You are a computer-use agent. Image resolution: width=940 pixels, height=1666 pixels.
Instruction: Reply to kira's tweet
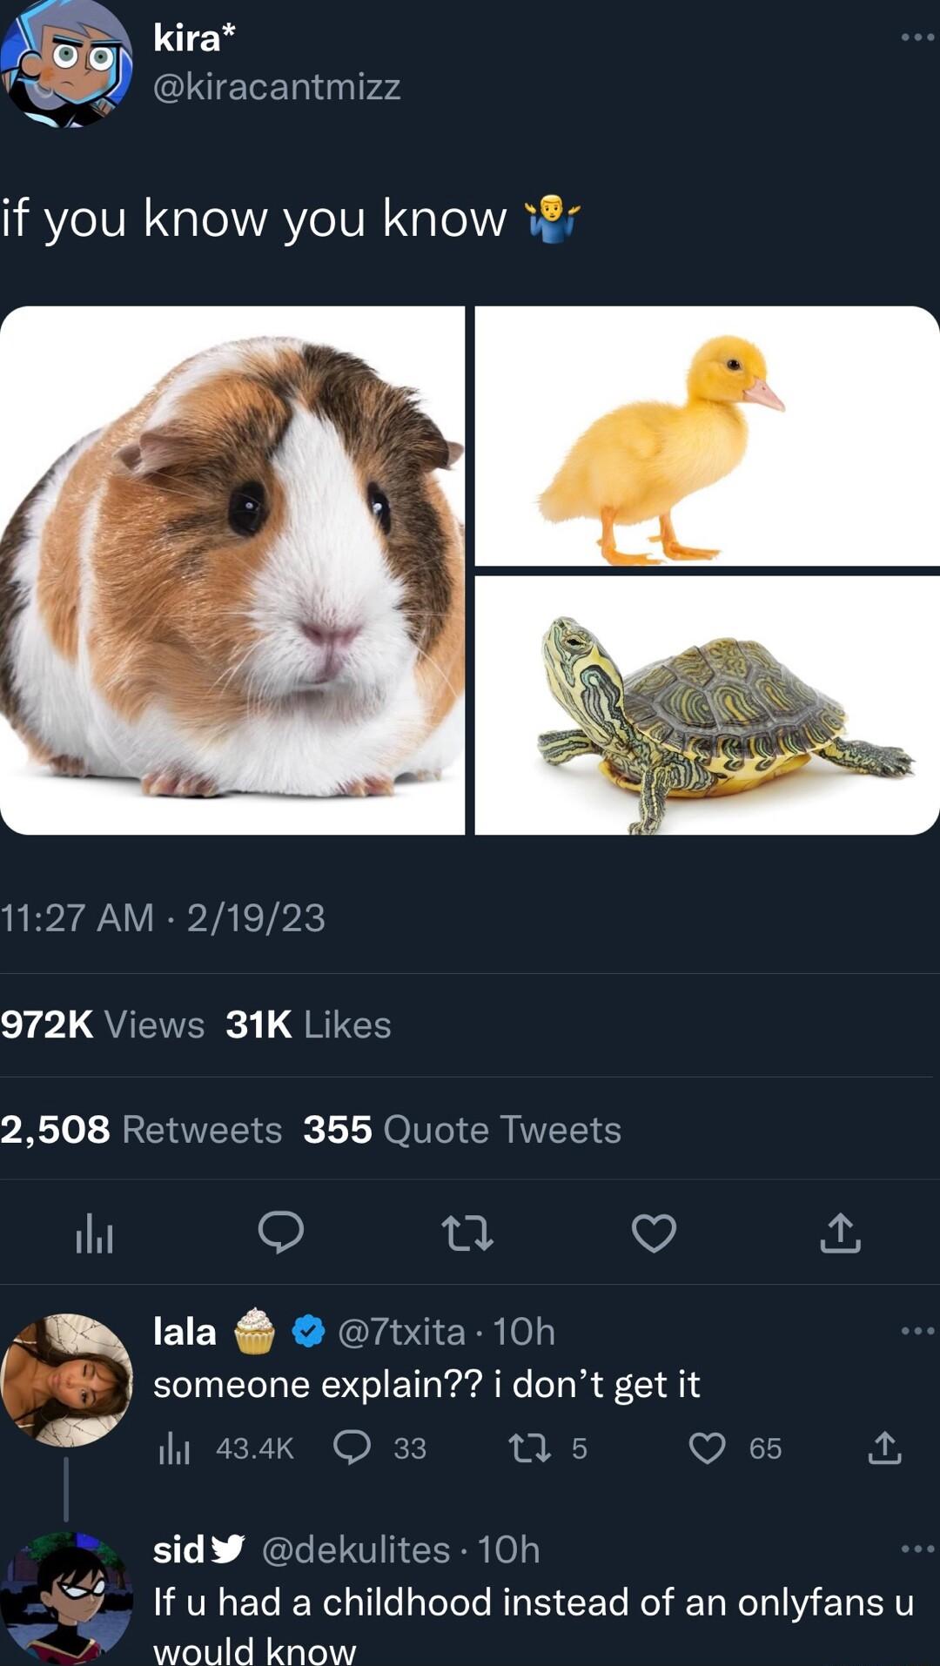[x=280, y=1233]
